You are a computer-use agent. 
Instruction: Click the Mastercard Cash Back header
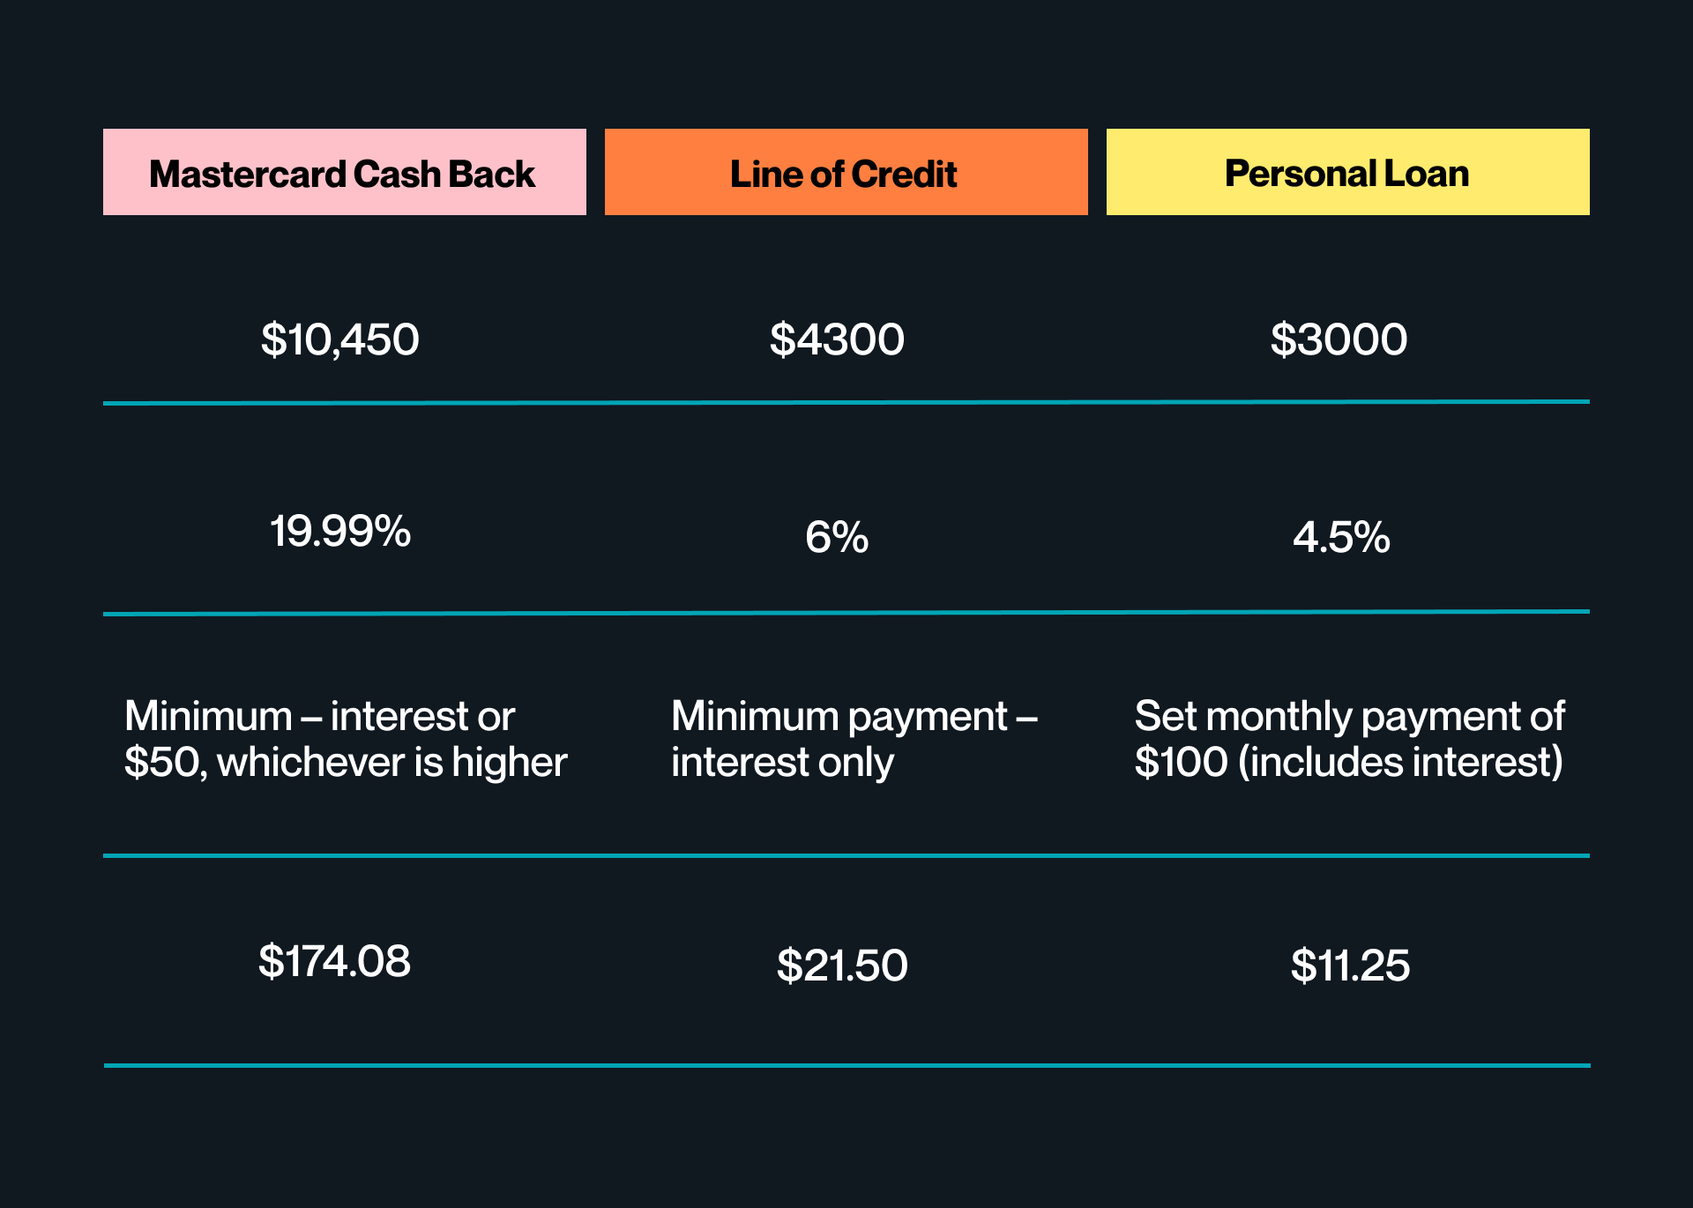(345, 172)
